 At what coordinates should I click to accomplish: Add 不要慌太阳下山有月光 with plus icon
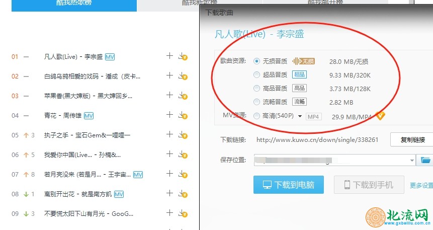(x=169, y=213)
